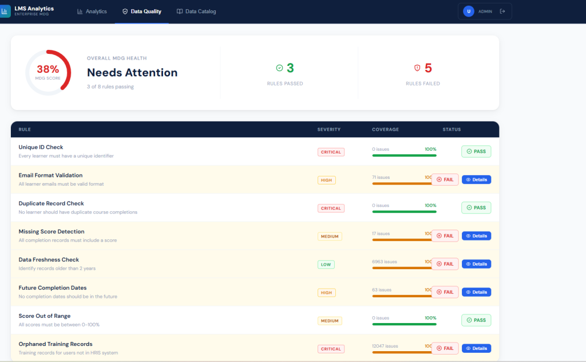Click the LMS Analytics logo icon
586x362 pixels.
click(5, 11)
